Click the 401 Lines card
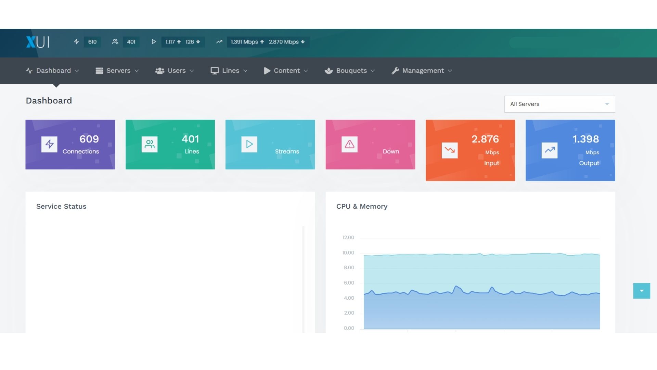This screenshot has width=657, height=370. point(170,144)
